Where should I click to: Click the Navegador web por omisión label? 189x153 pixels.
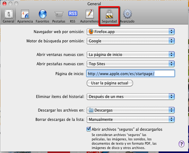[59, 32]
